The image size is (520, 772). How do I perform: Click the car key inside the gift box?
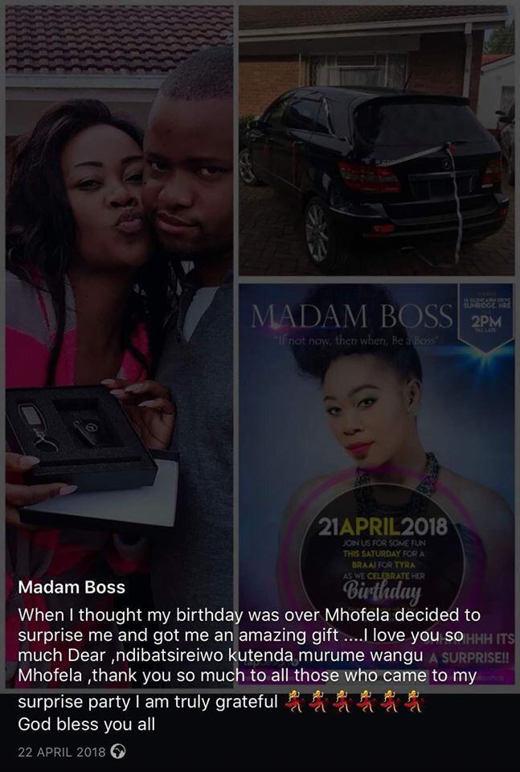point(88,430)
